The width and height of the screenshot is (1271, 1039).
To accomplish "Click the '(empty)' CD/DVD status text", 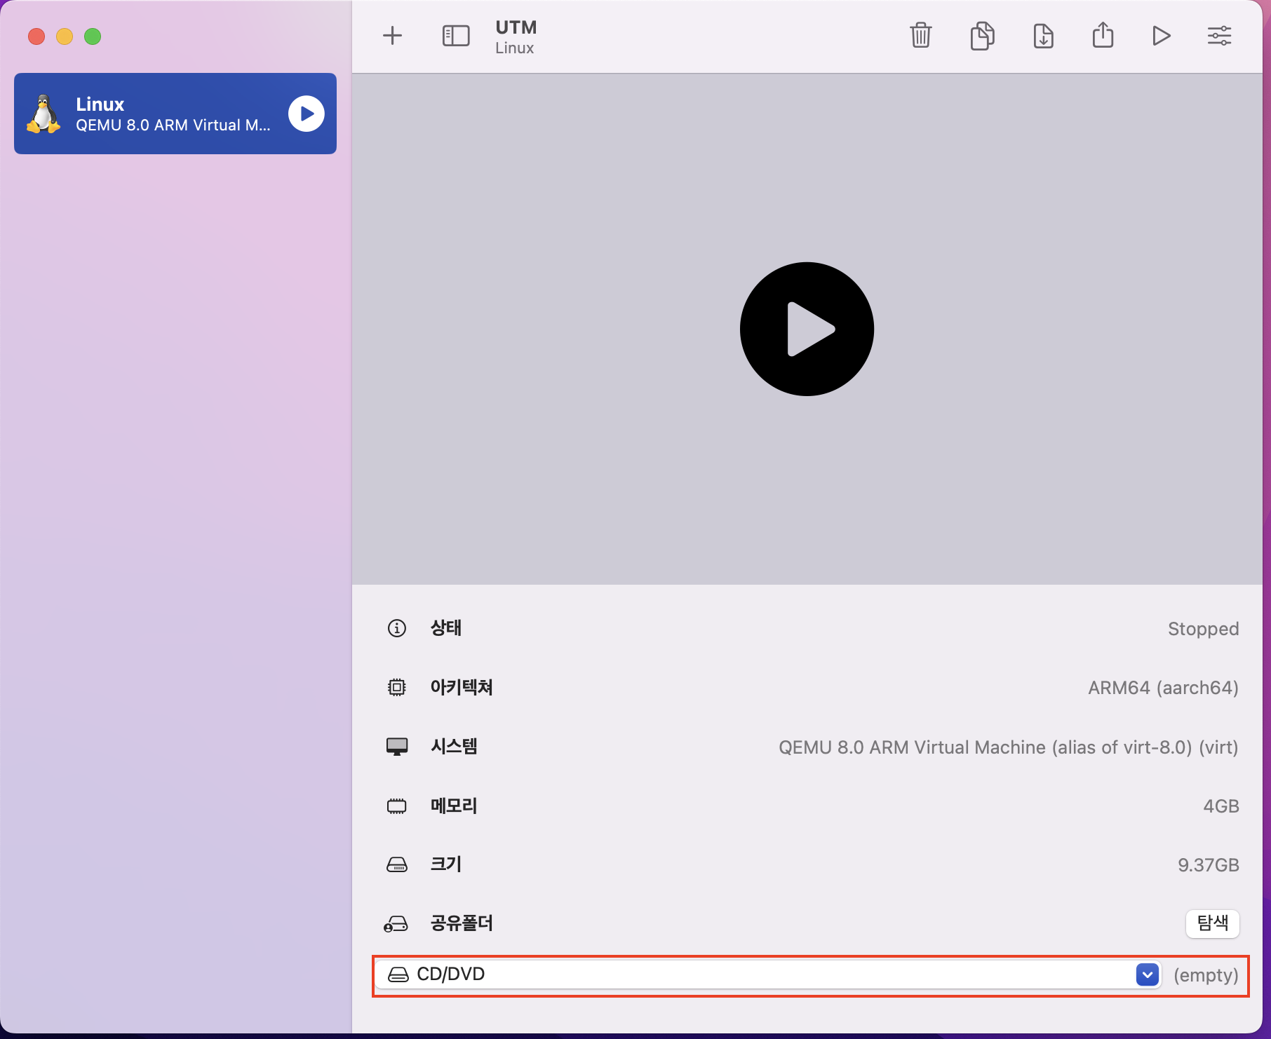I will pos(1206,975).
